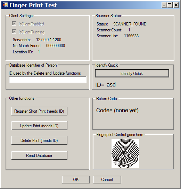Confirm with the OK button

pyautogui.click(x=76, y=180)
